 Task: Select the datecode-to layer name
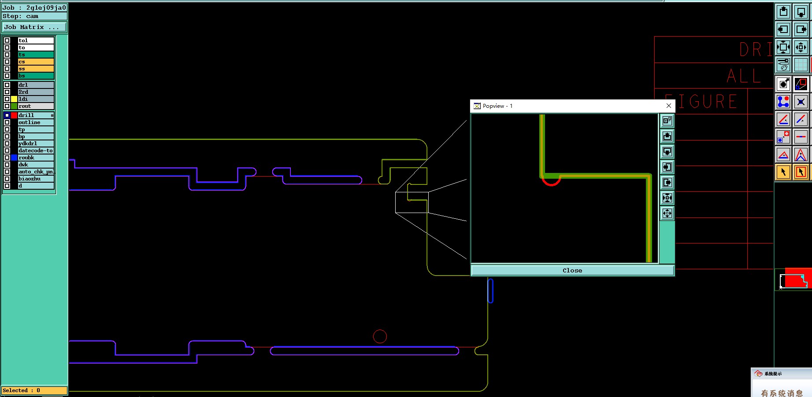tap(36, 151)
